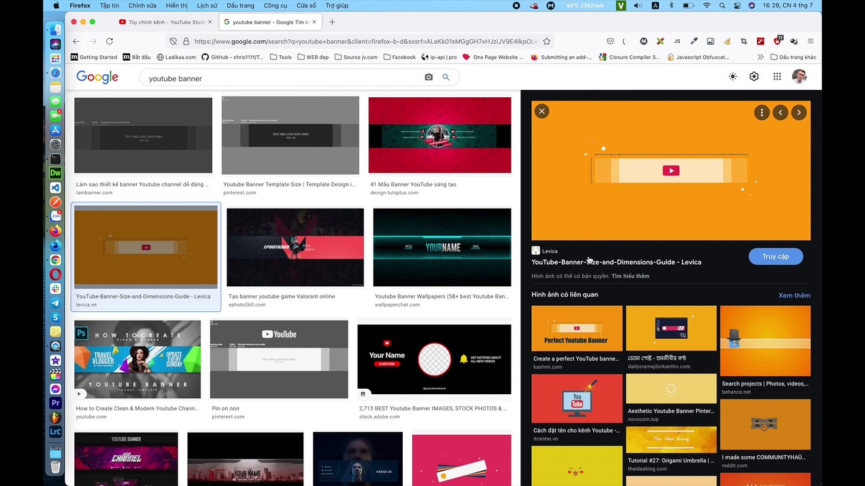Open the Ladikaa.com bookmark
The width and height of the screenshot is (865, 486).
[x=176, y=57]
